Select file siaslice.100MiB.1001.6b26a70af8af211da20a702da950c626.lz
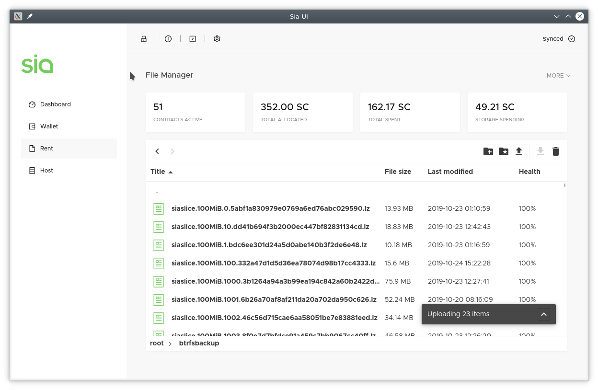 click(x=274, y=299)
